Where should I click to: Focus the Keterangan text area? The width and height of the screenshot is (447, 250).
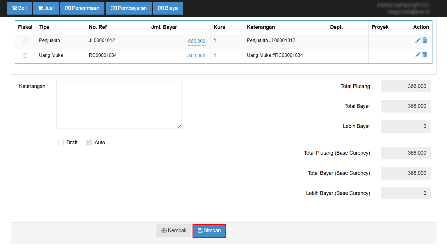click(119, 104)
